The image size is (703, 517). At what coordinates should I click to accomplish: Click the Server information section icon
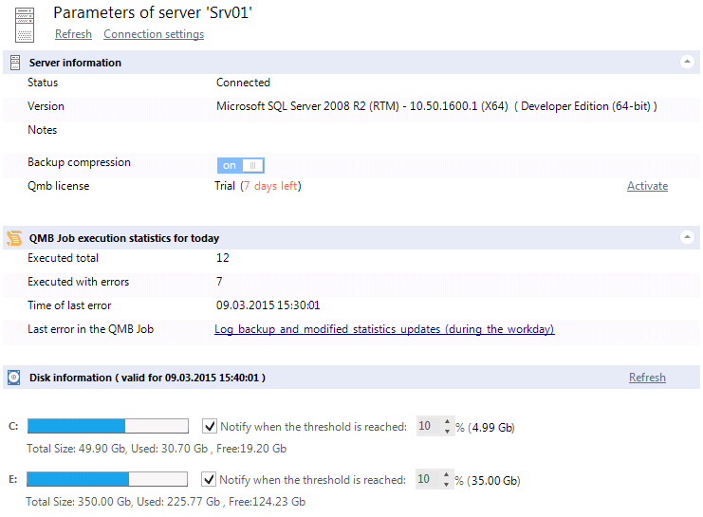click(x=15, y=63)
